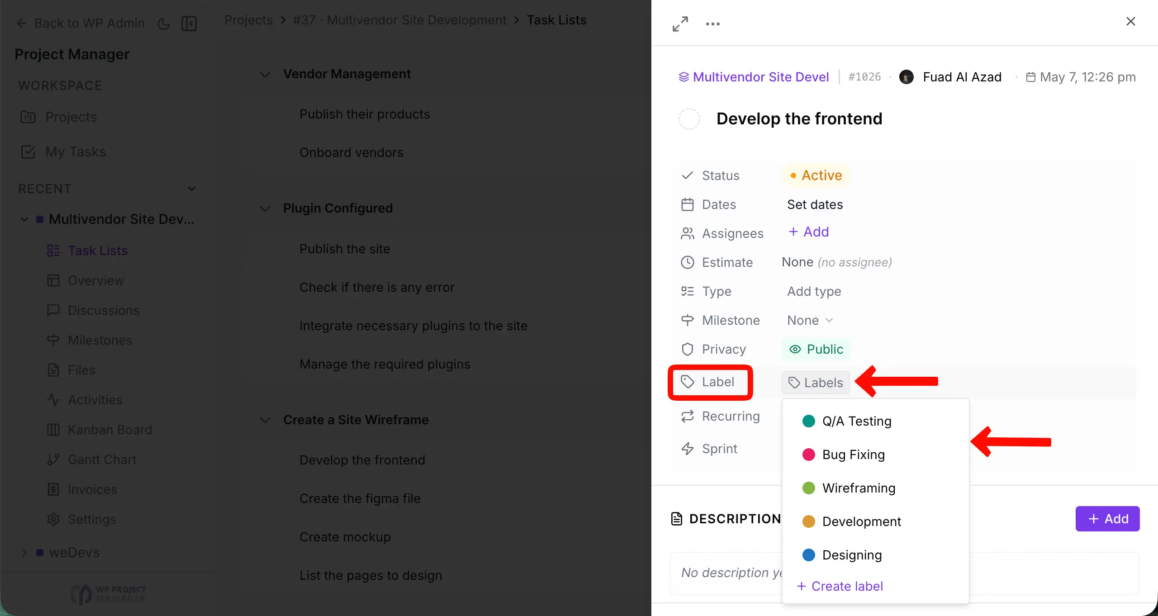
Task: Click Add description button
Action: 1107,519
